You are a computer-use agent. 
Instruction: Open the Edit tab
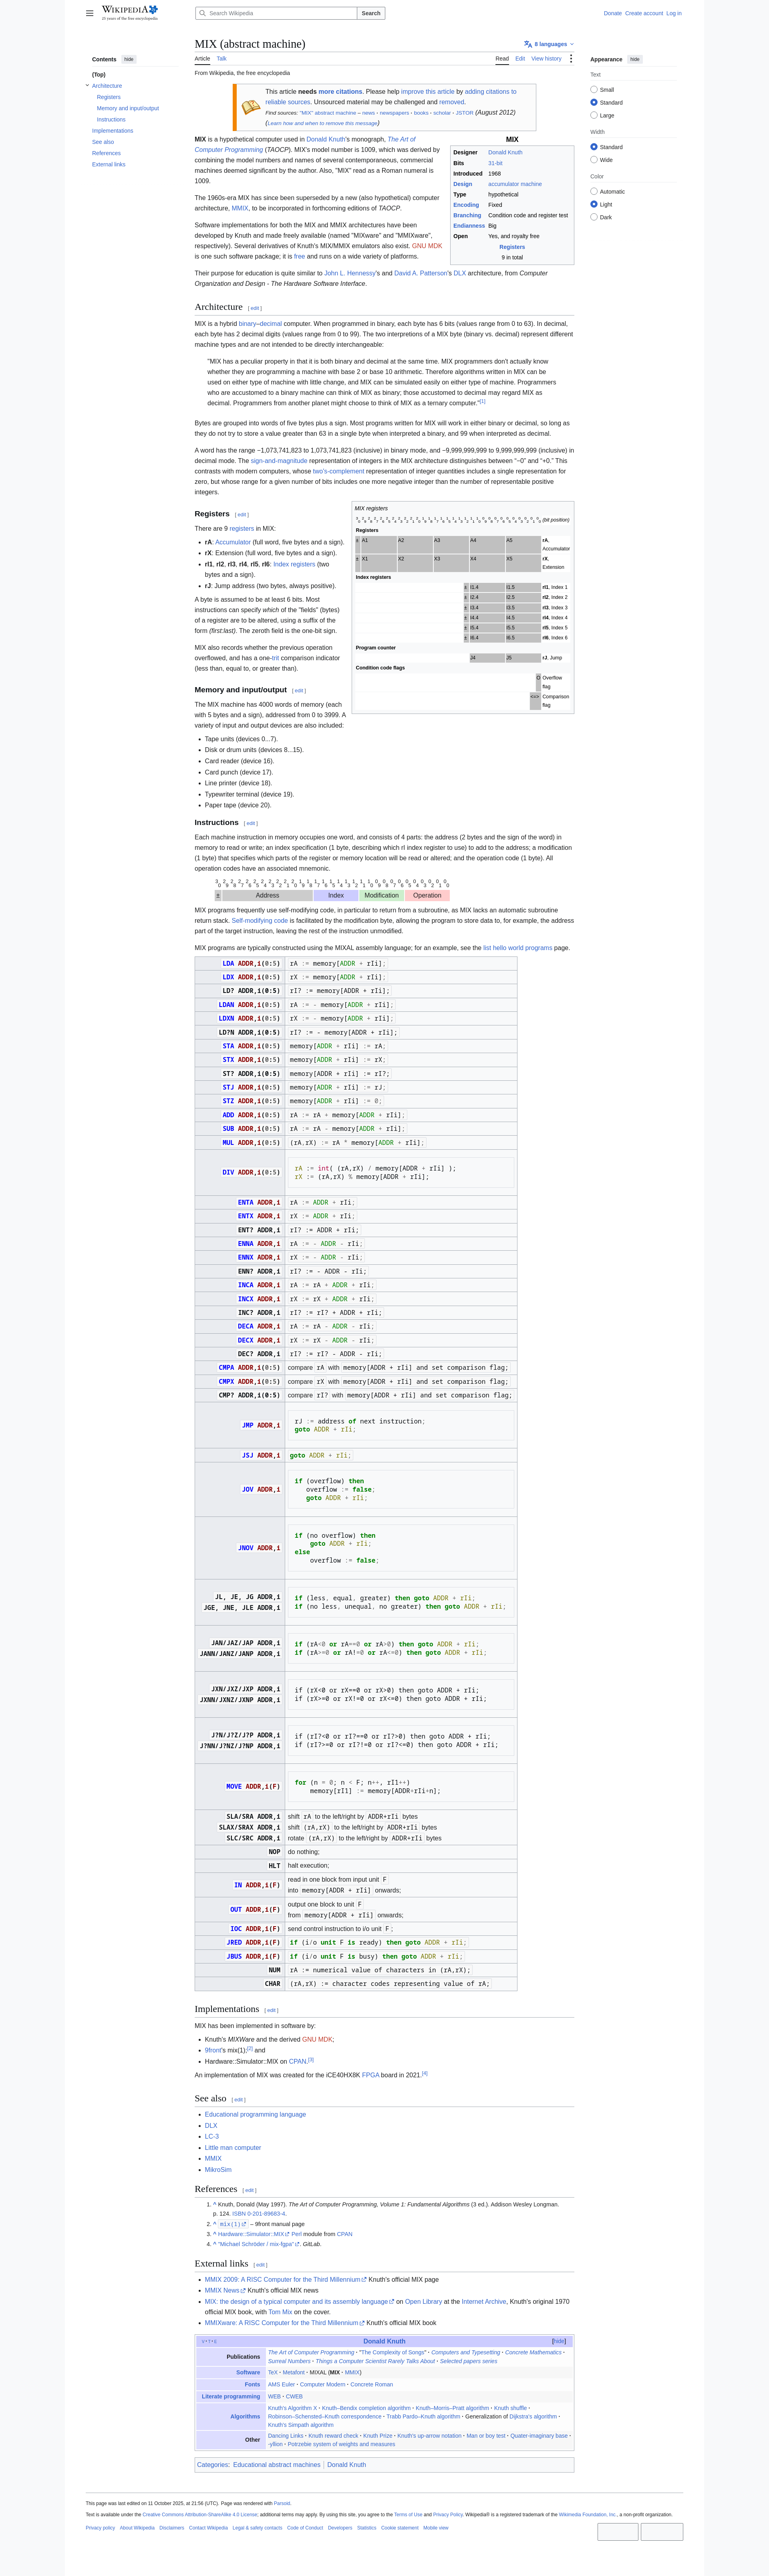[520, 59]
